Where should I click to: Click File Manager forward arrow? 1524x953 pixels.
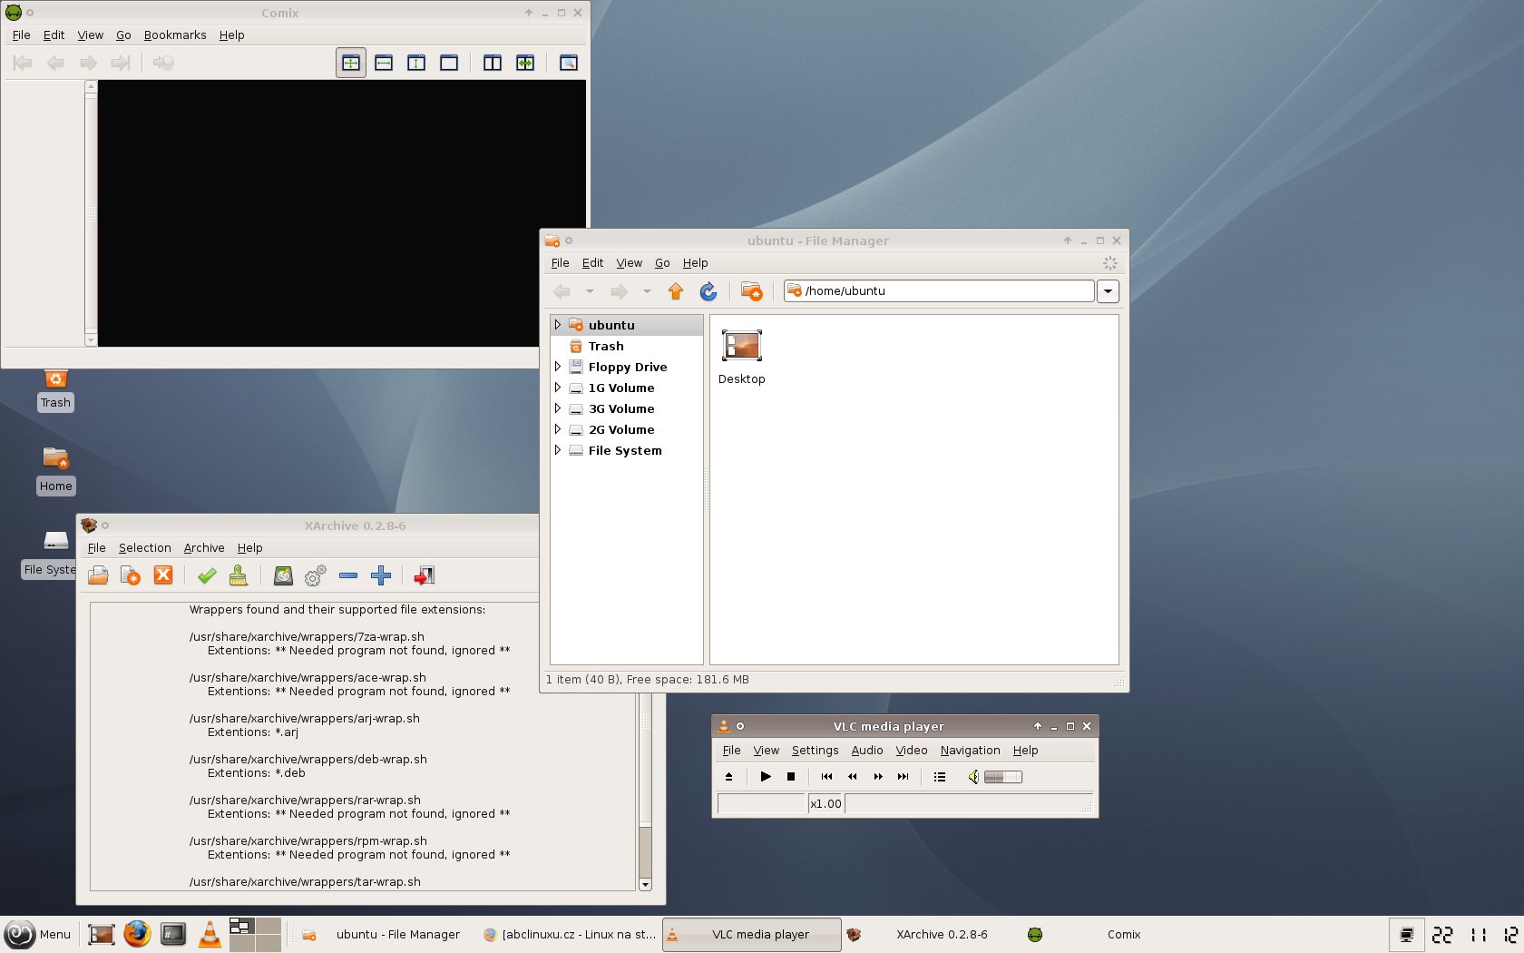click(620, 291)
